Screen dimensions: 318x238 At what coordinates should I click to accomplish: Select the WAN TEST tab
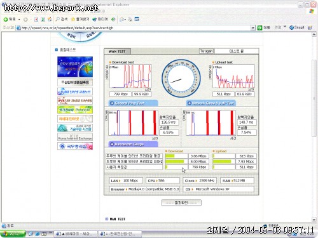pos(117,51)
